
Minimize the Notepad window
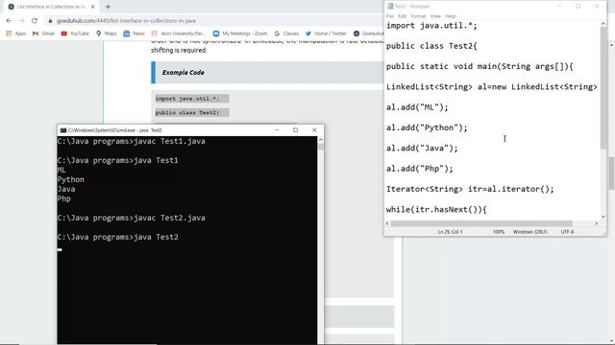[559, 7]
